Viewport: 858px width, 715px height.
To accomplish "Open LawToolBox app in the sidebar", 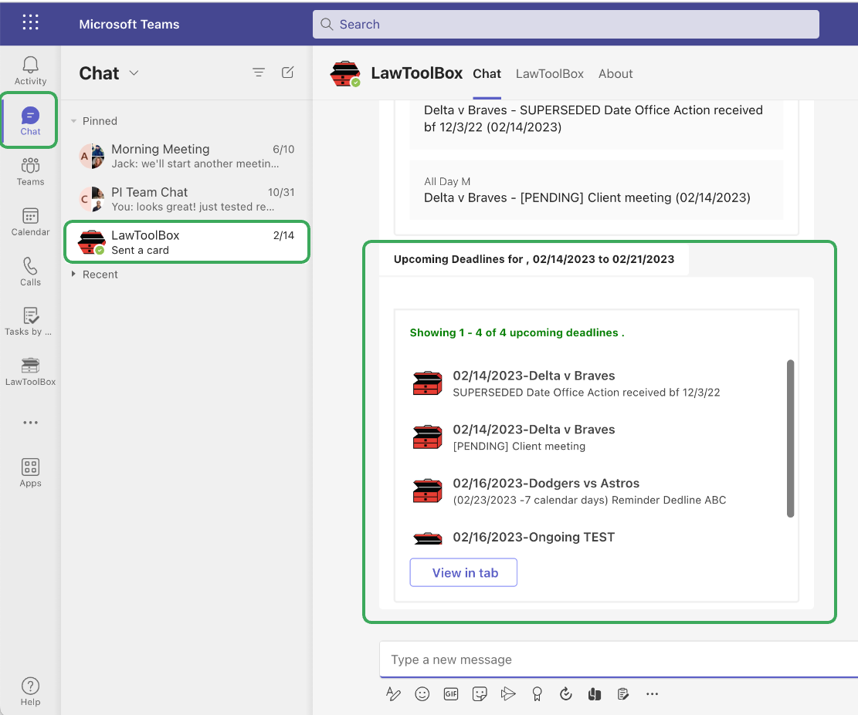I will pos(30,372).
